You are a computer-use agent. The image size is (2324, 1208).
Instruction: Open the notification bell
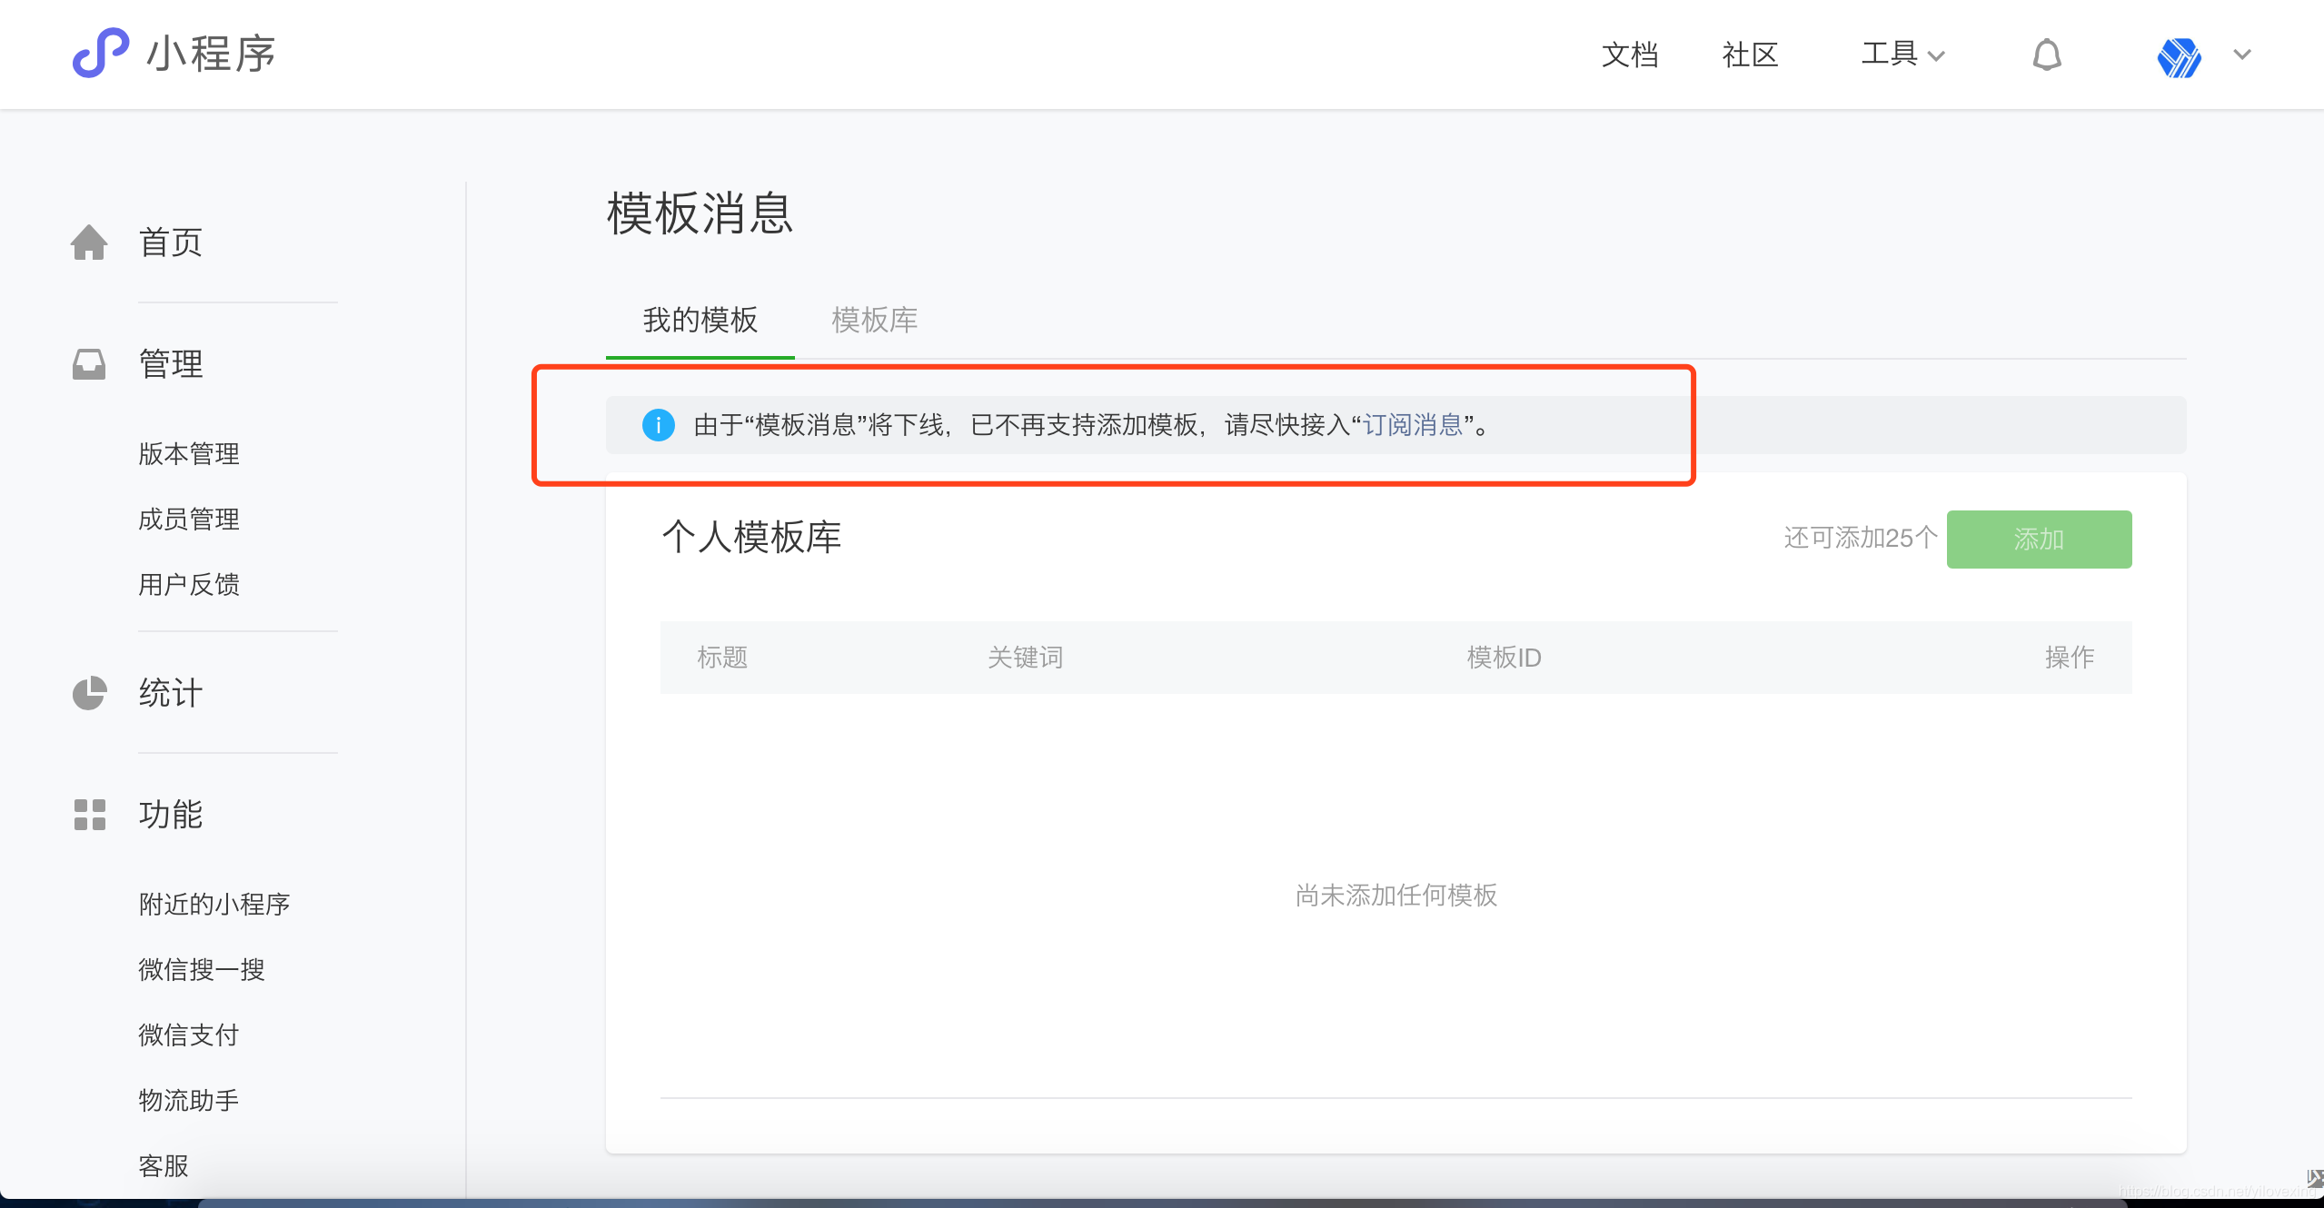tap(2046, 54)
